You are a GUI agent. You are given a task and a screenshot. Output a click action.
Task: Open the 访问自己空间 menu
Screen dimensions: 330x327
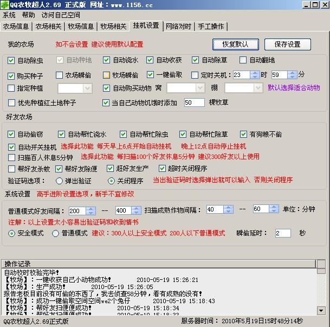[x=61, y=15]
